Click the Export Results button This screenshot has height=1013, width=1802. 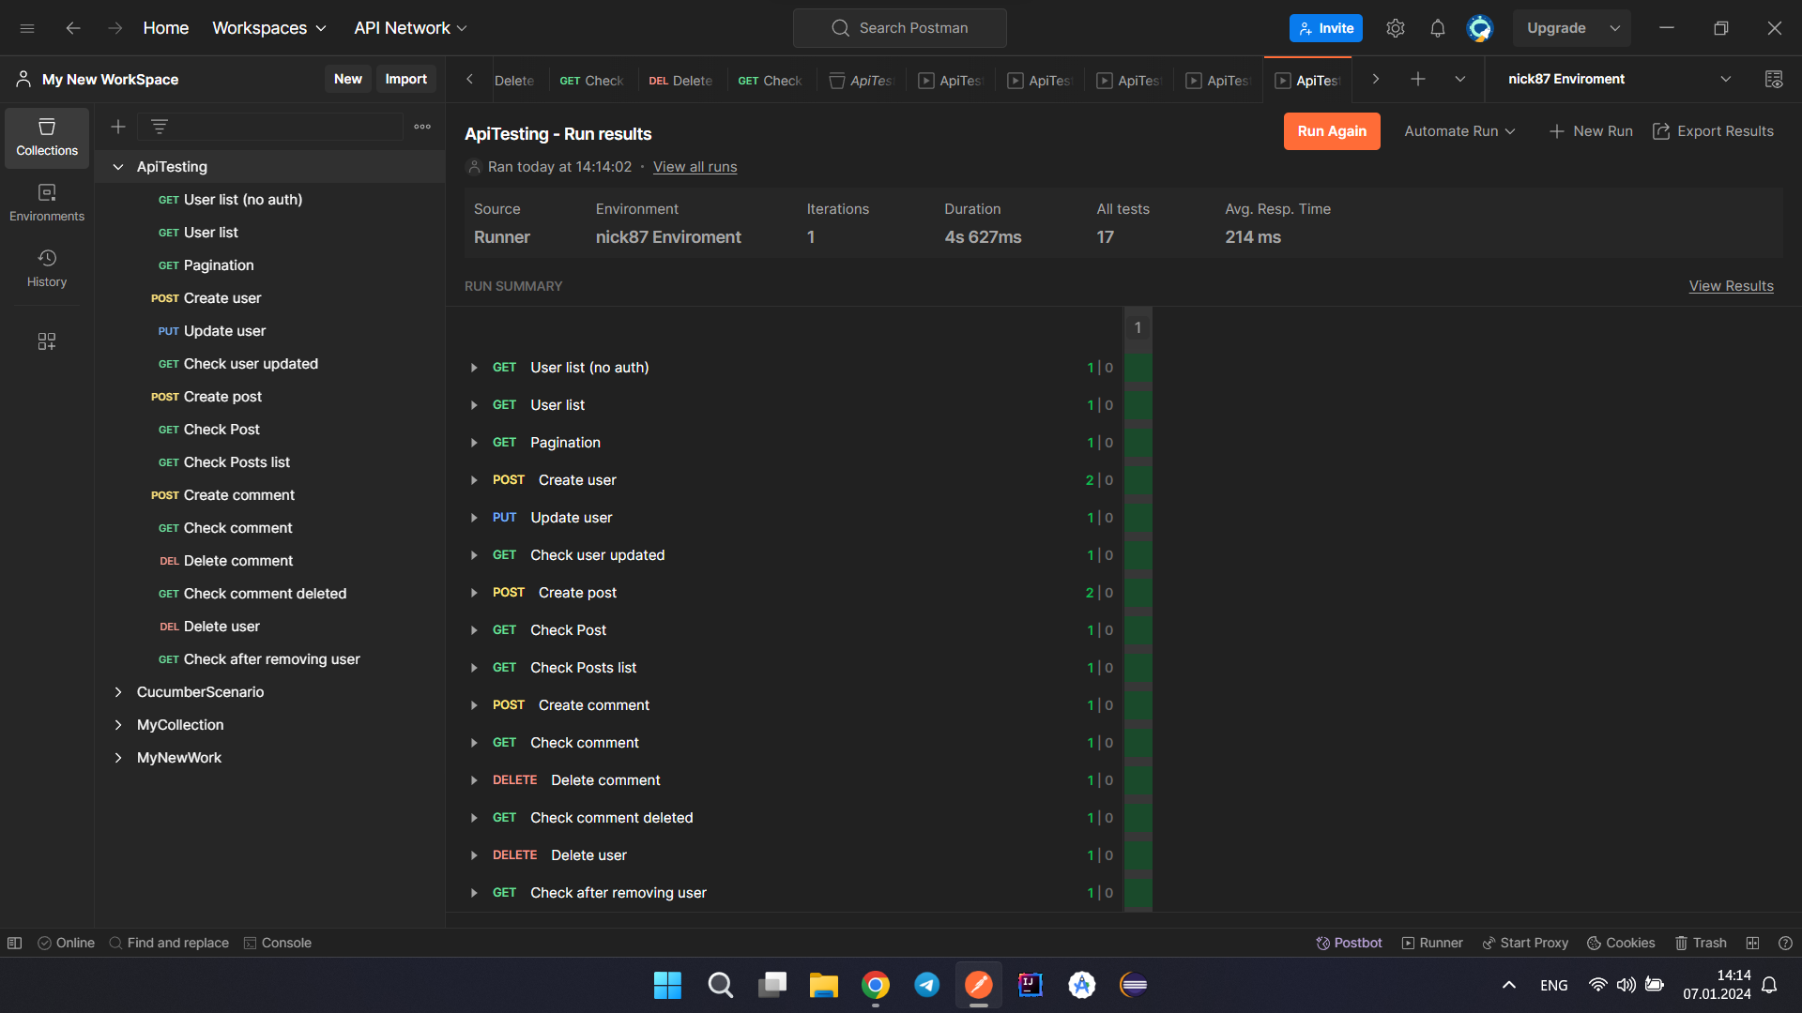[x=1713, y=131]
